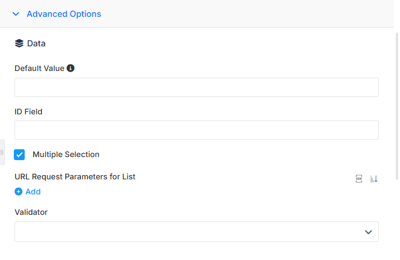Image resolution: width=400 pixels, height=260 pixels.
Task: Click the sort descending icon
Action: click(374, 179)
